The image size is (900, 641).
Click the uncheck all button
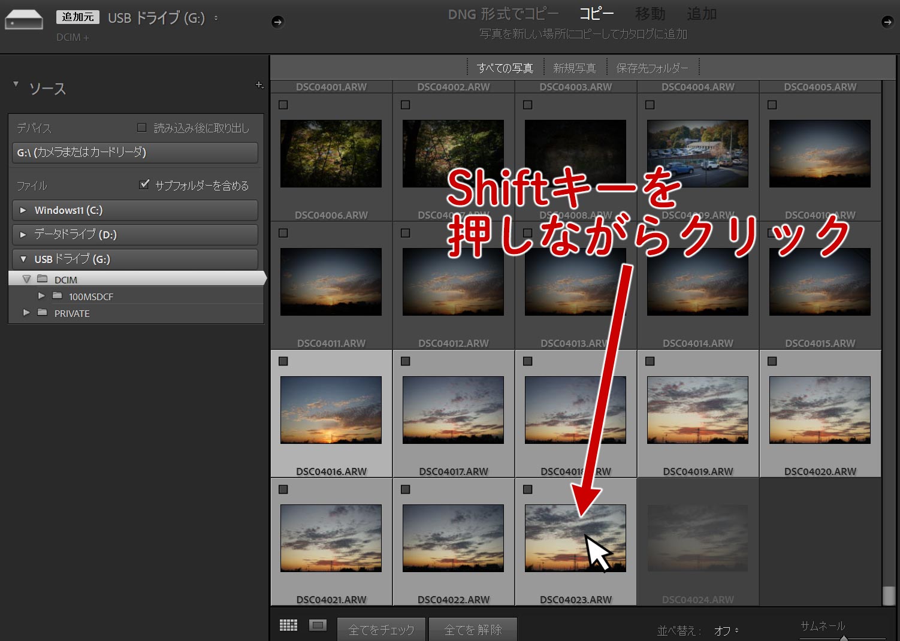473,630
